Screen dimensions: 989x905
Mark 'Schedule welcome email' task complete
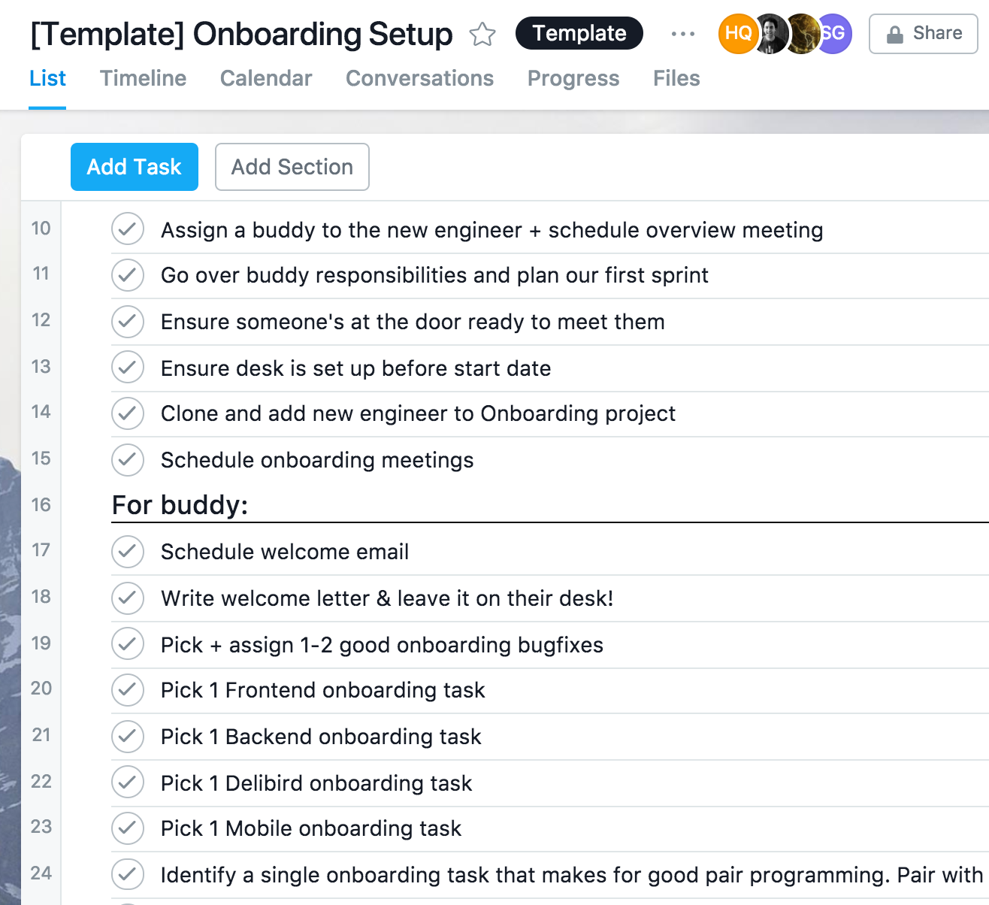point(128,552)
